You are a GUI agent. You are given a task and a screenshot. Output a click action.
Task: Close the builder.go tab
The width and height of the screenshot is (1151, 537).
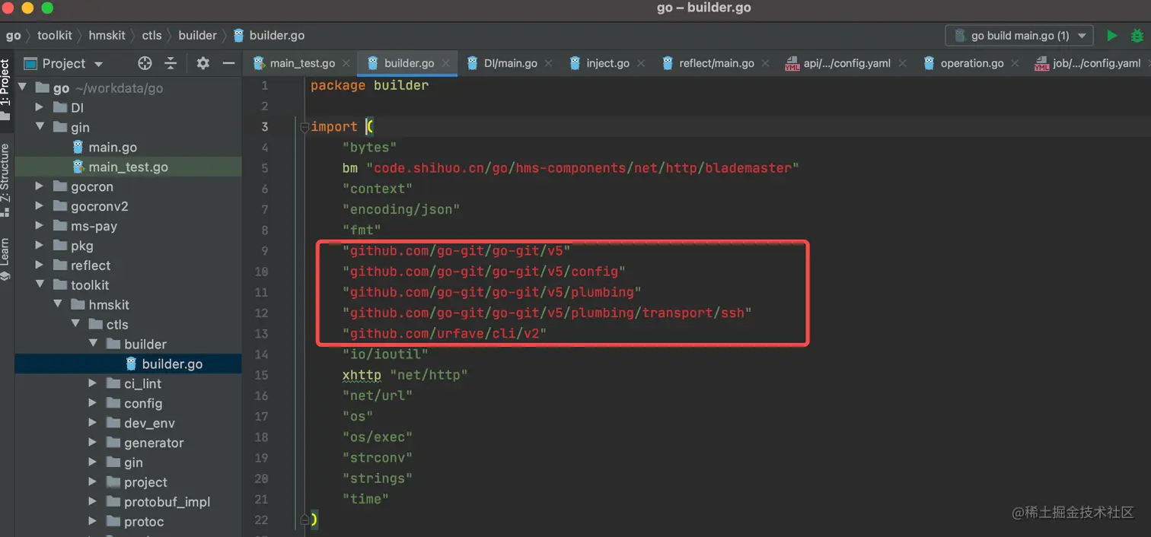[446, 63]
